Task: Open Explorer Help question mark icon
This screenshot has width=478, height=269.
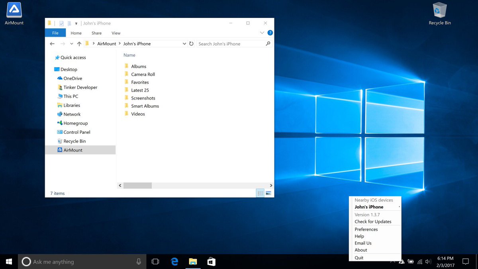Action: (x=270, y=33)
